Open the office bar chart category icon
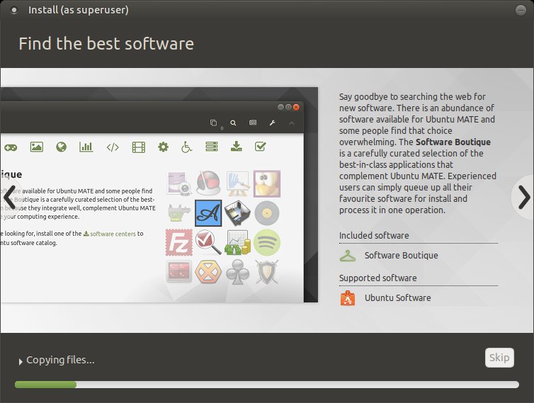Image resolution: width=534 pixels, height=403 pixels. pos(86,147)
